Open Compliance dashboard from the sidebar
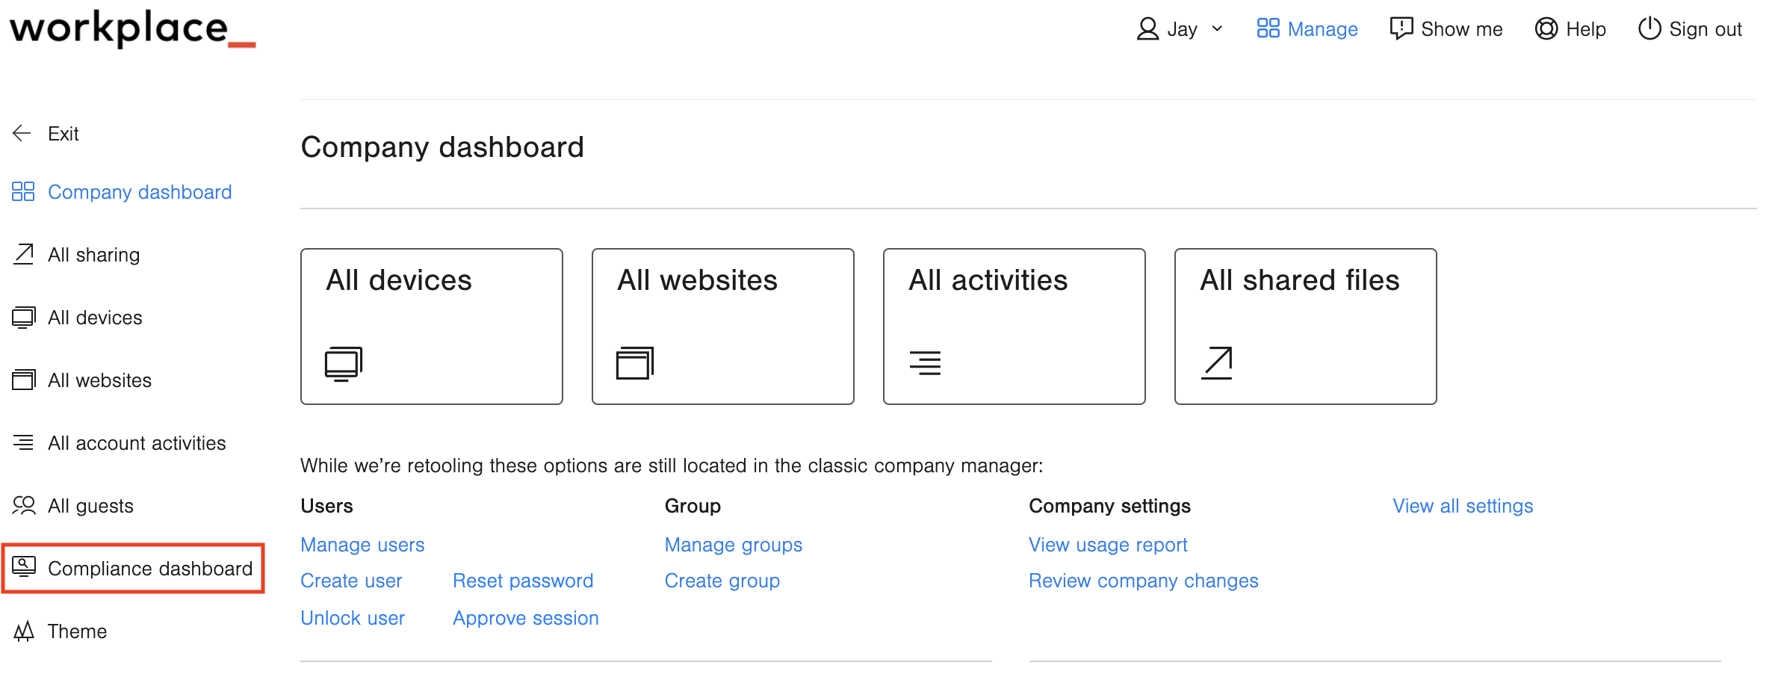 (x=149, y=569)
